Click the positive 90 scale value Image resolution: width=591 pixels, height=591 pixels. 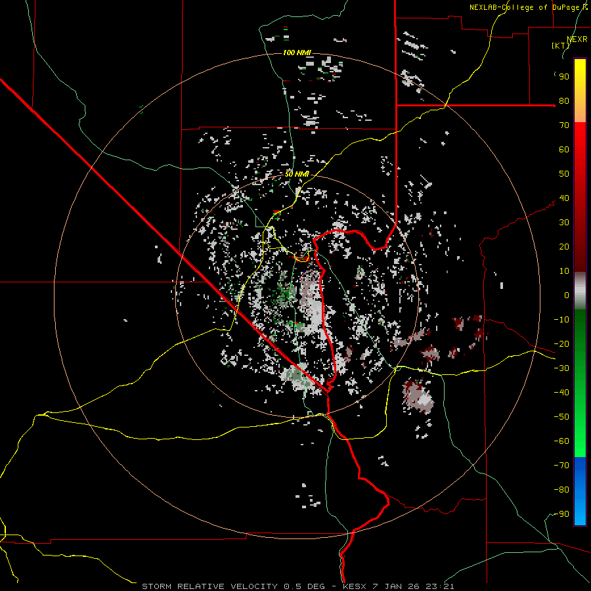pos(564,77)
